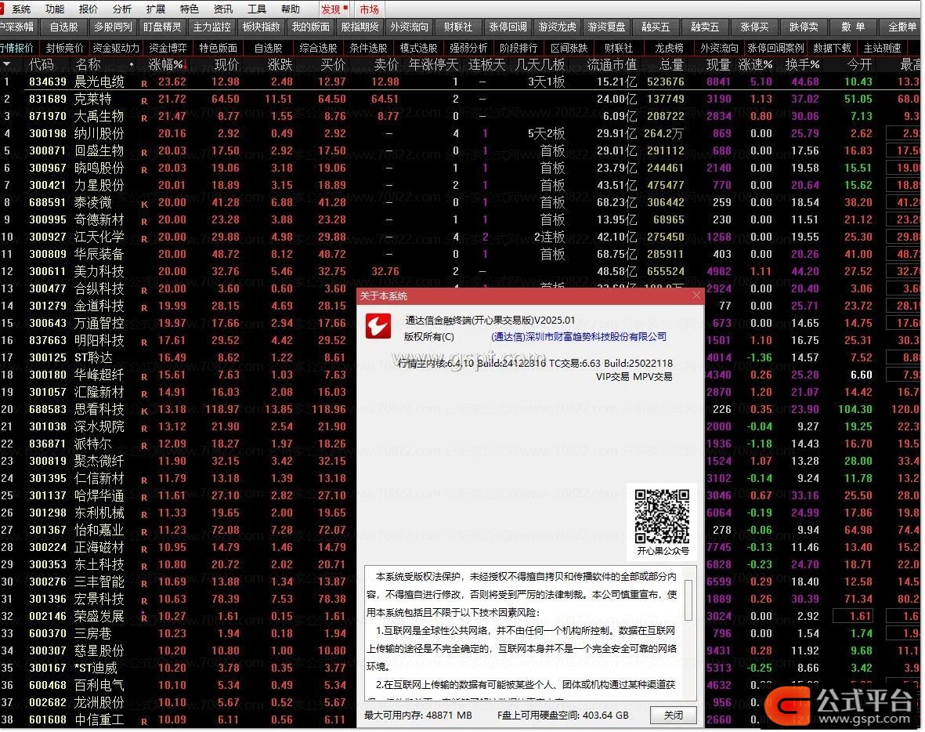Click the 涨停回调 toolbar button
This screenshot has height=732, width=925.
508,27
